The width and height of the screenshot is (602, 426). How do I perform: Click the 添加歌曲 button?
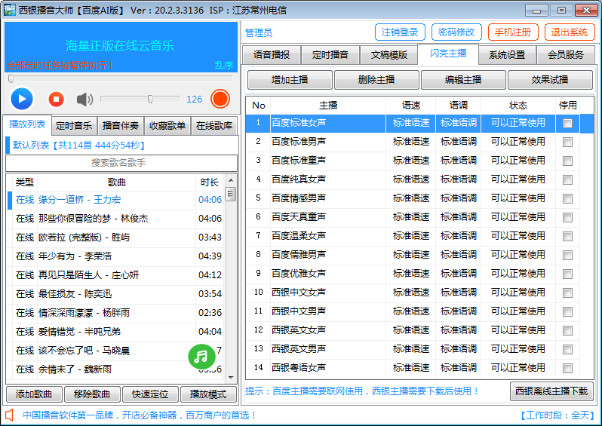point(34,394)
